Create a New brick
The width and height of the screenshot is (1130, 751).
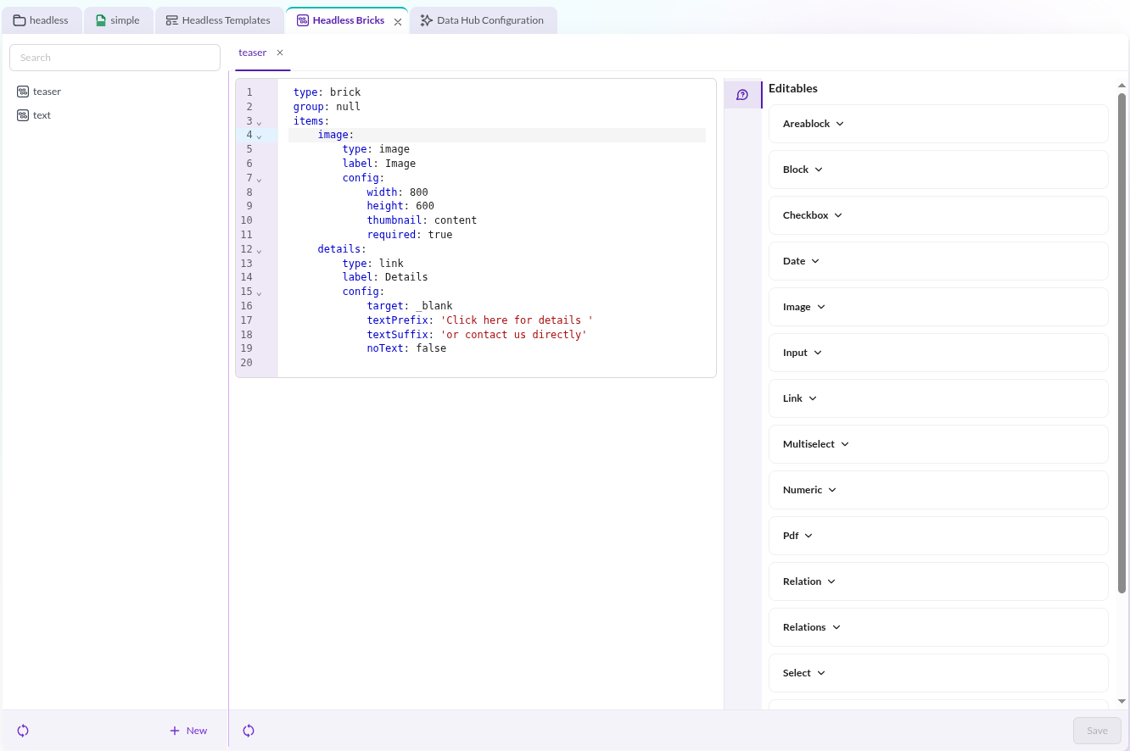pos(188,731)
